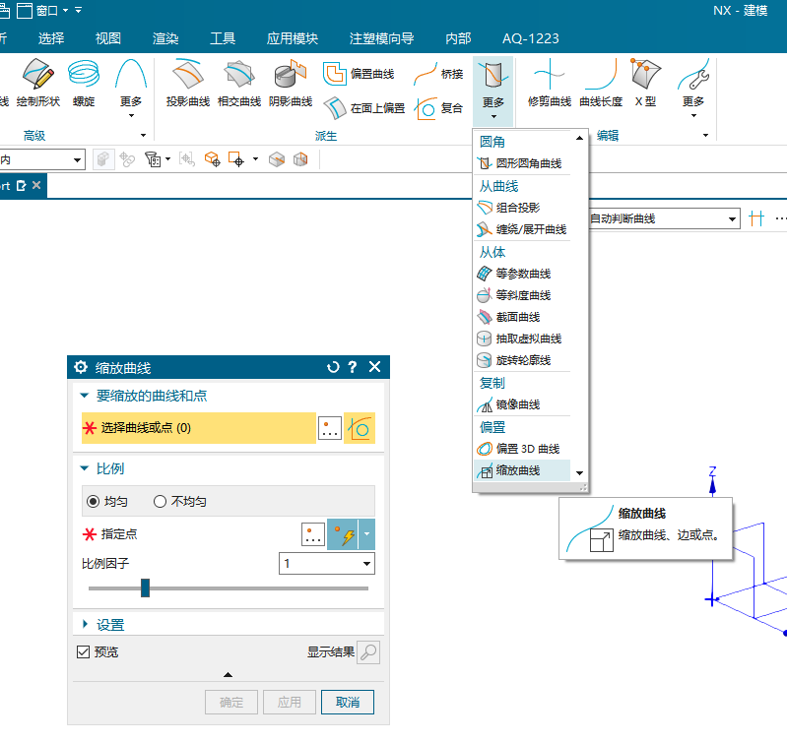Click the list scroll-down arrow beside 缩放曲线
Image resolution: width=787 pixels, height=742 pixels.
coord(580,473)
